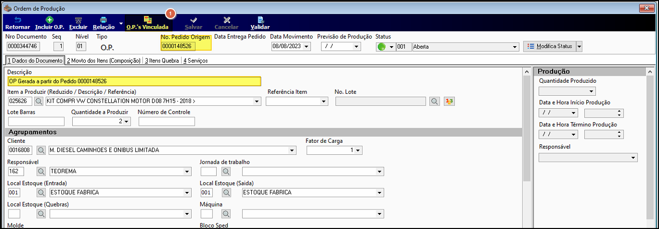The height and width of the screenshot is (229, 659).
Task: Click the magnifier beside Responsável code 162
Action: click(x=41, y=171)
